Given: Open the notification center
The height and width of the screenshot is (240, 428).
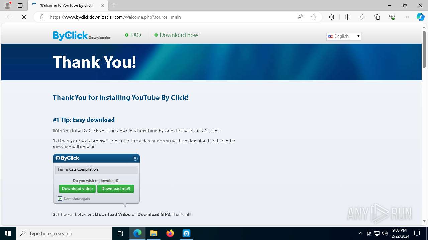Looking at the screenshot, I should point(417,233).
